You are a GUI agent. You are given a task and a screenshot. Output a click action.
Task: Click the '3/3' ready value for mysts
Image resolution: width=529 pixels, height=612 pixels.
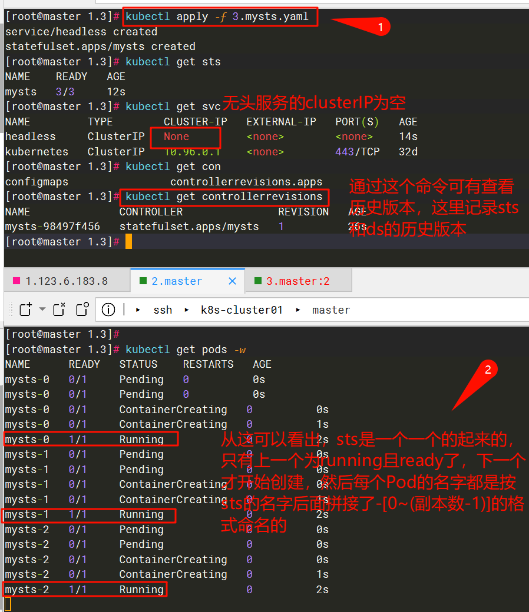click(65, 92)
